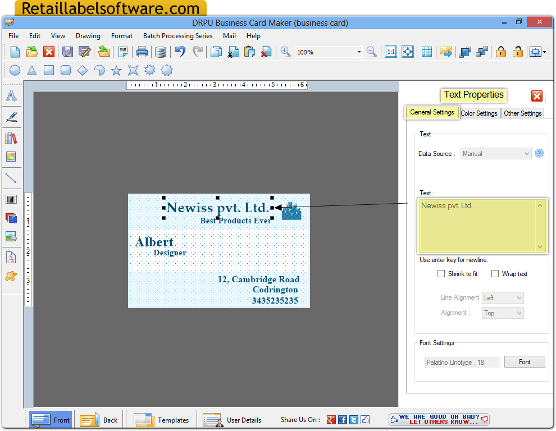Select the diamond shape tool
Image resolution: width=556 pixels, height=431 pixels.
click(82, 70)
